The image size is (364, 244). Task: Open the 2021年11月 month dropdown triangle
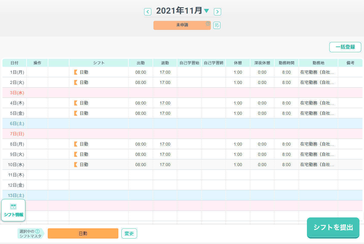[x=206, y=11]
